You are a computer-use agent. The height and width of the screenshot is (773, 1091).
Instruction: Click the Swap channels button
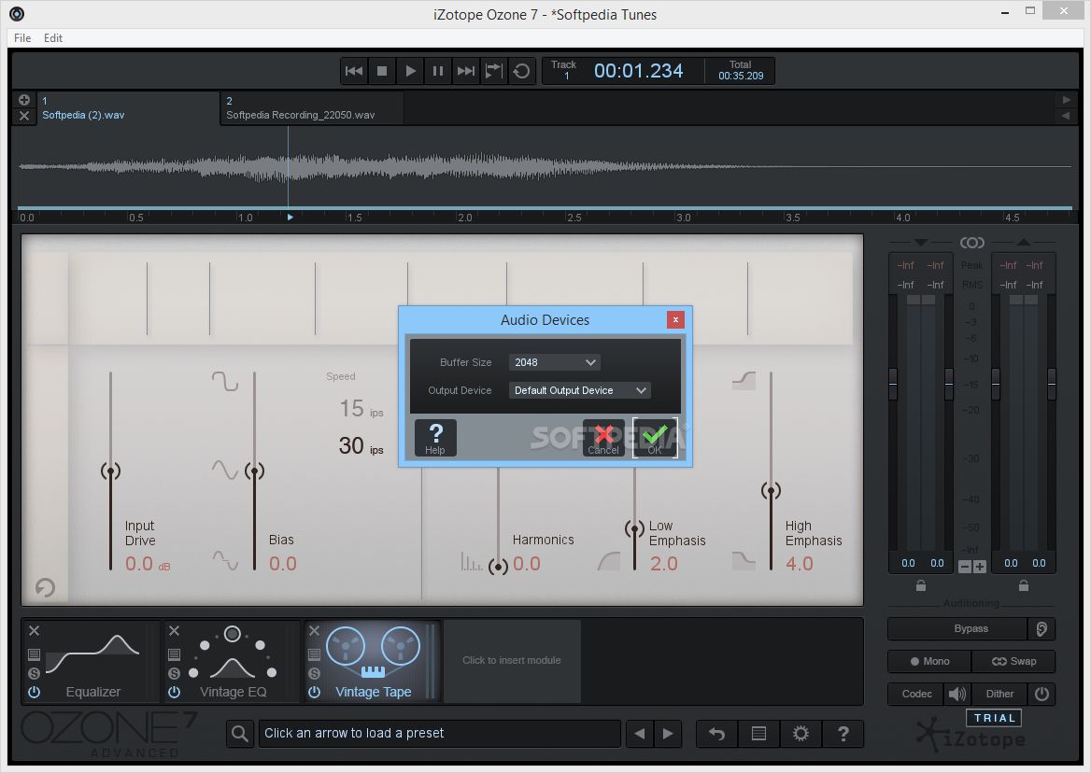click(1013, 661)
